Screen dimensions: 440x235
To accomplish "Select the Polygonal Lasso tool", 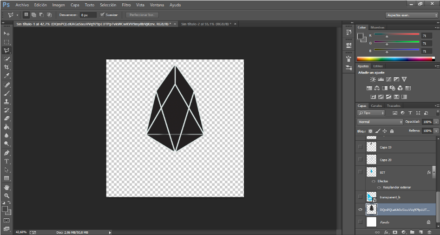I will click(7, 51).
